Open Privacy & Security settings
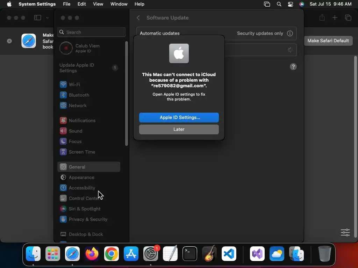 (89, 219)
